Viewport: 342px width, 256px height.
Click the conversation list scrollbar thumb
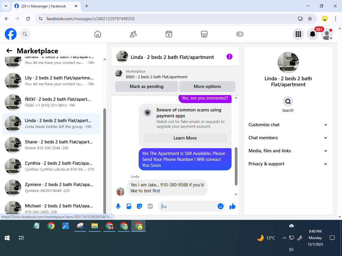pyautogui.click(x=104, y=161)
